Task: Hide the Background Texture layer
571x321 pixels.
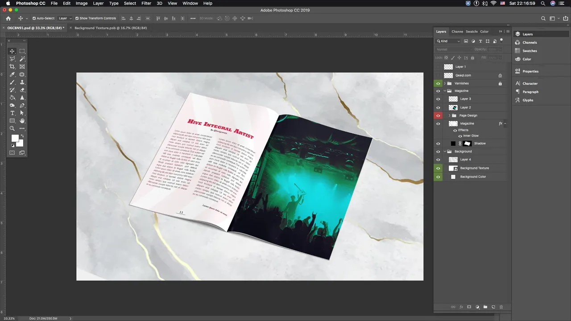Action: point(438,168)
